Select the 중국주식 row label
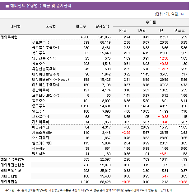The width and height of the screenshot is (191, 194). pyautogui.click(x=39, y=106)
